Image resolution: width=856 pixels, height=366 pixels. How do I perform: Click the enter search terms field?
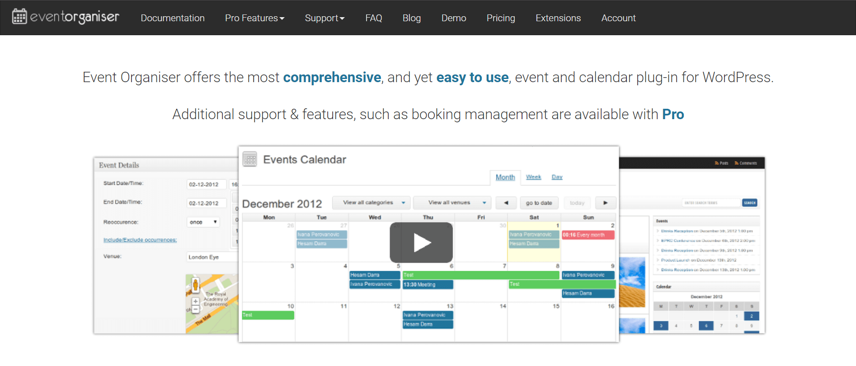coord(712,202)
